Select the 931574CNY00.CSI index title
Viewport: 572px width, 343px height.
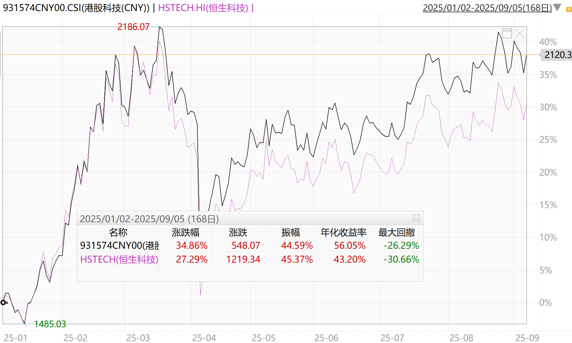(76, 8)
